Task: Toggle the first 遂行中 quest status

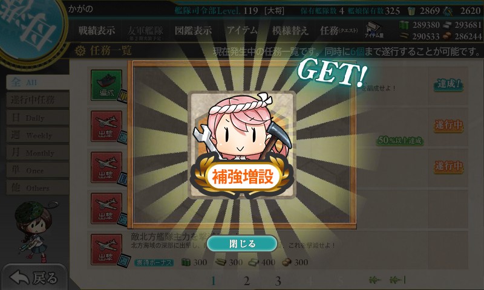Action: 448,126
